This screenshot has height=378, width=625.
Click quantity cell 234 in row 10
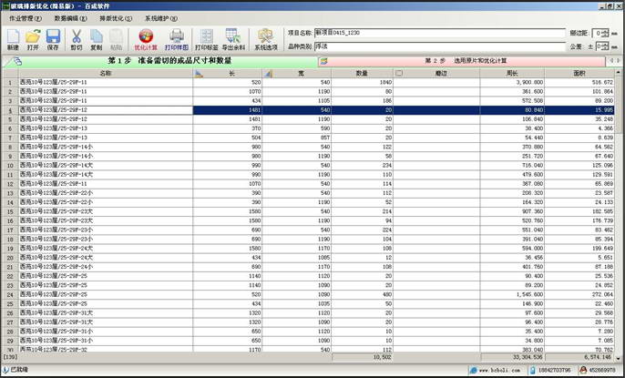(x=362, y=165)
